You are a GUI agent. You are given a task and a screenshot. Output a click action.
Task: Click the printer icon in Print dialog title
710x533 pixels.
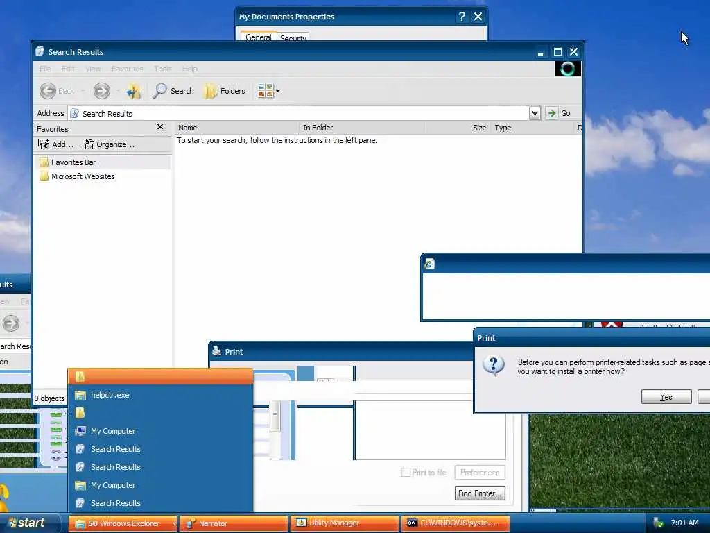pyautogui.click(x=216, y=351)
